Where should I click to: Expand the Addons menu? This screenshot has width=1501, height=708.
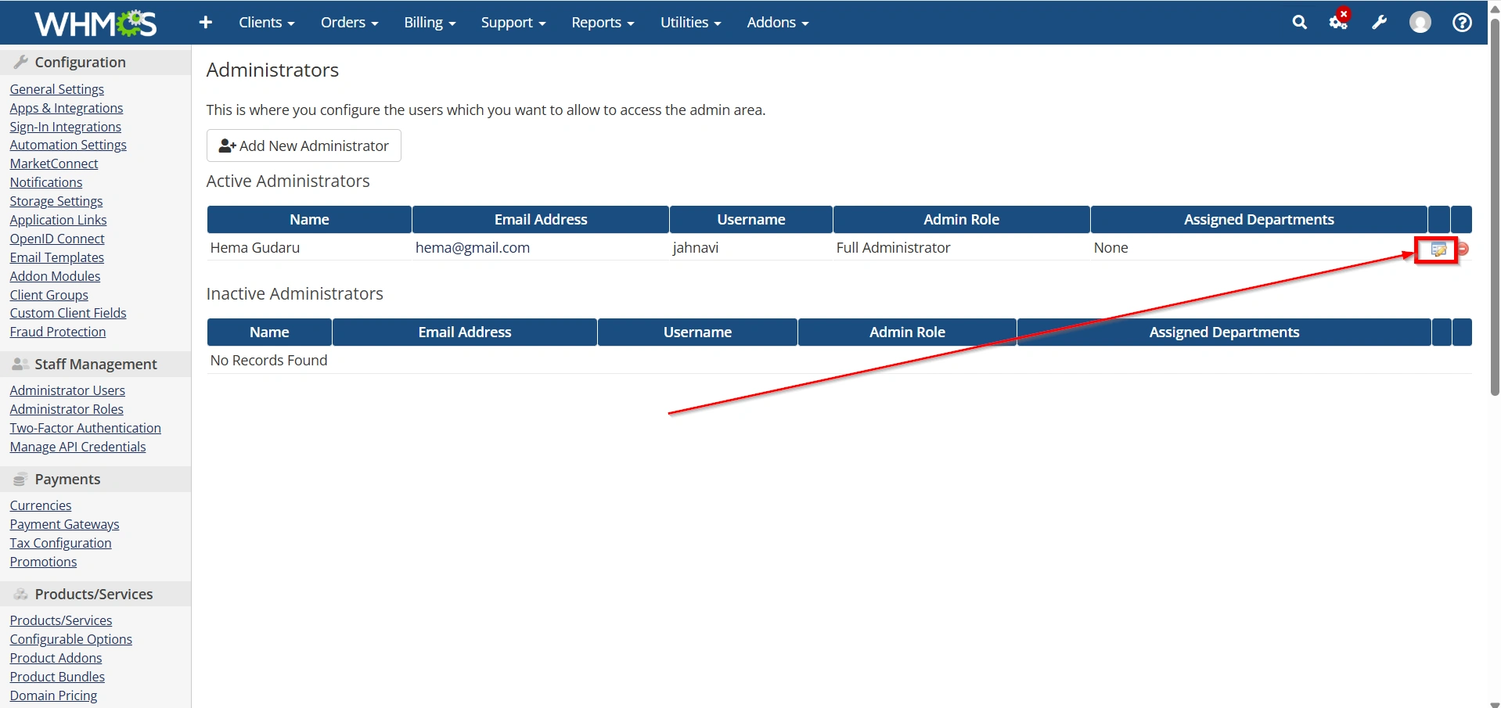tap(777, 23)
